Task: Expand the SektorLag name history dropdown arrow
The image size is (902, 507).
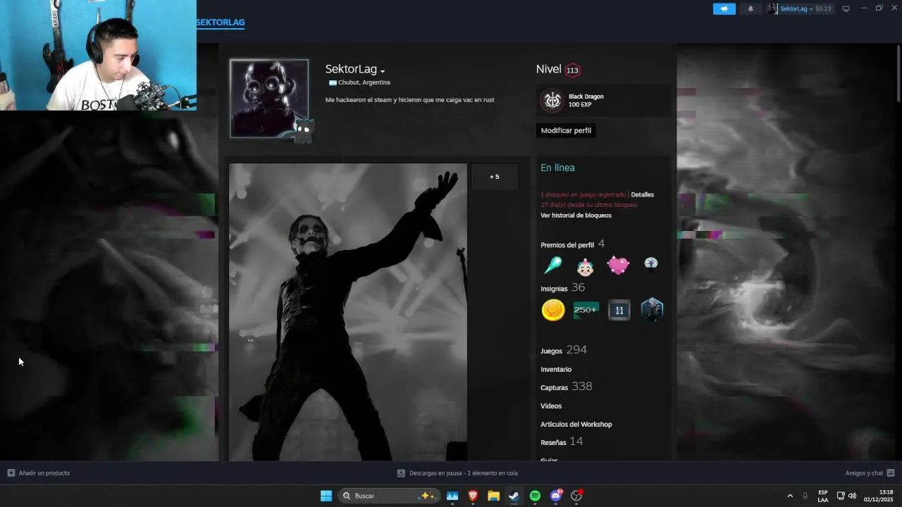Action: pos(383,71)
